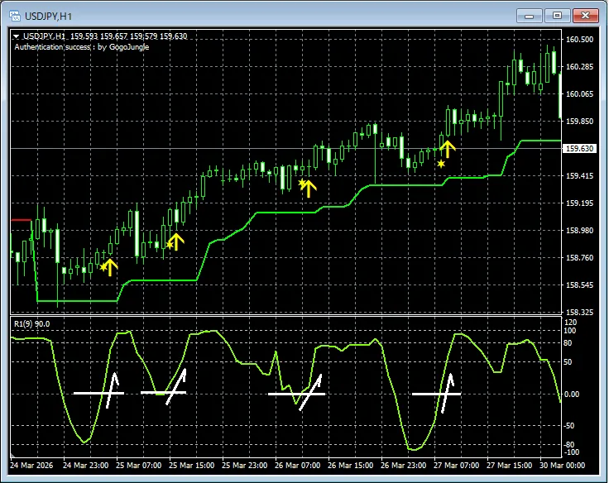Click the leftmost white arrow in the R1 indicator
Viewport: 609px width, 483px height.
click(112, 390)
